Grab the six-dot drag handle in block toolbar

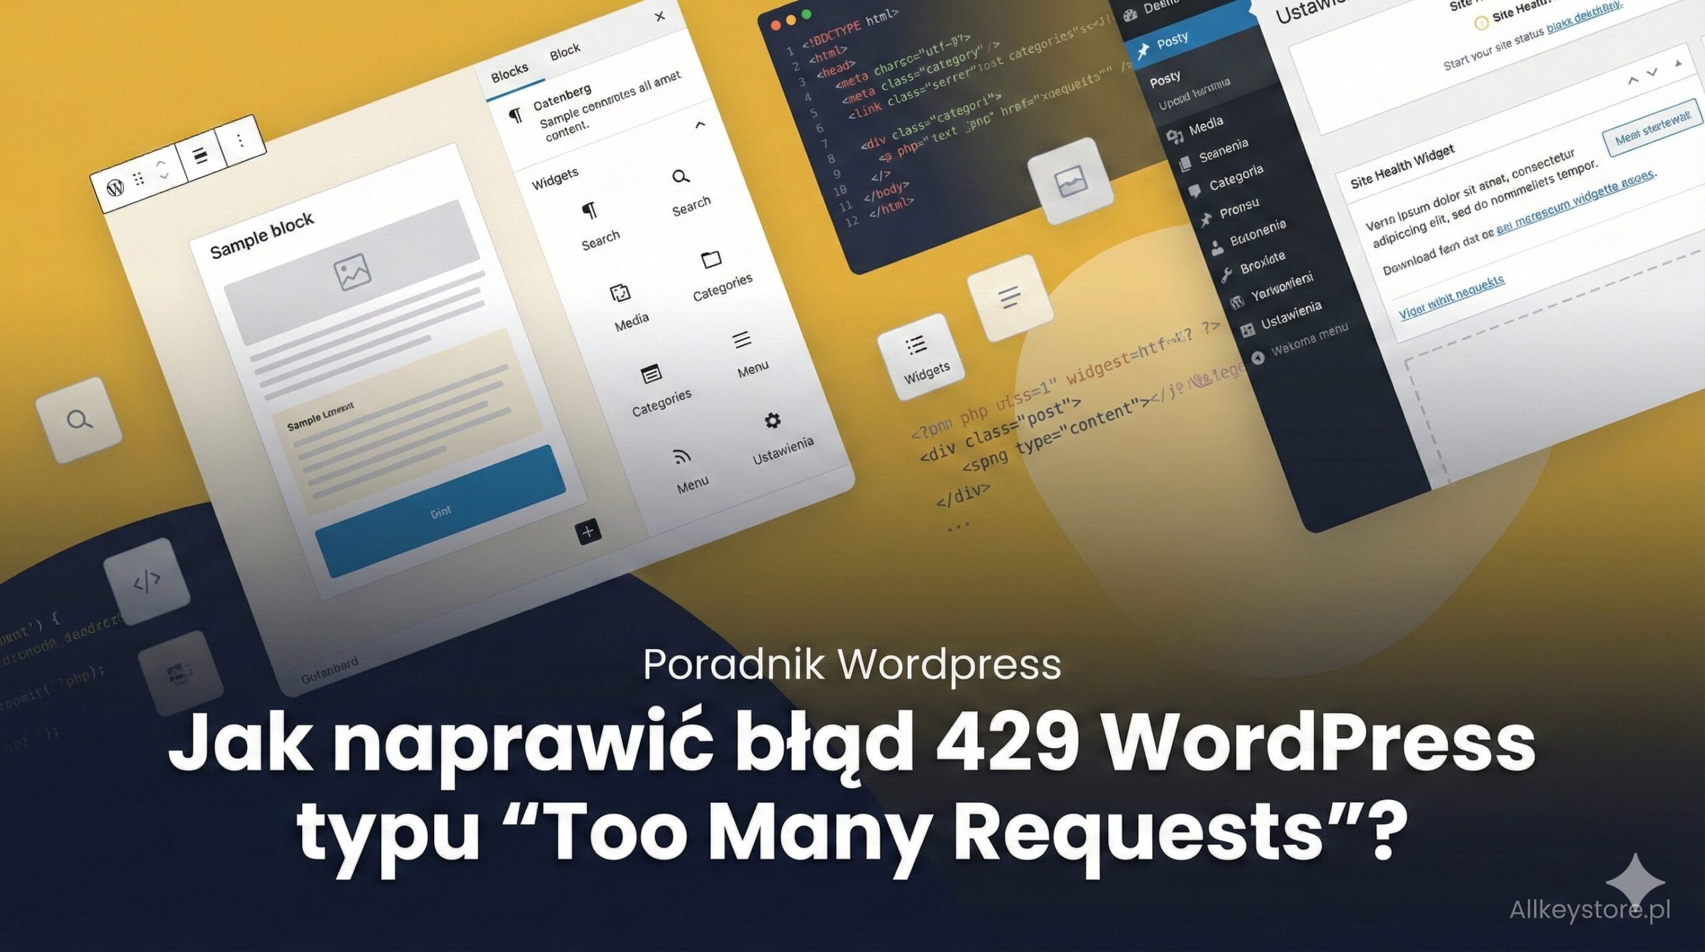(139, 179)
